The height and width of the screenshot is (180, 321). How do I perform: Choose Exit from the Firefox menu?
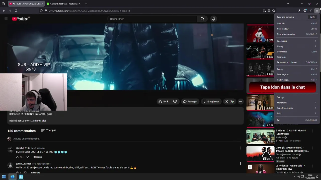coord(297,120)
